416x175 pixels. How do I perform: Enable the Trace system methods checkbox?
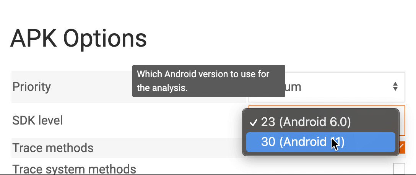click(399, 169)
